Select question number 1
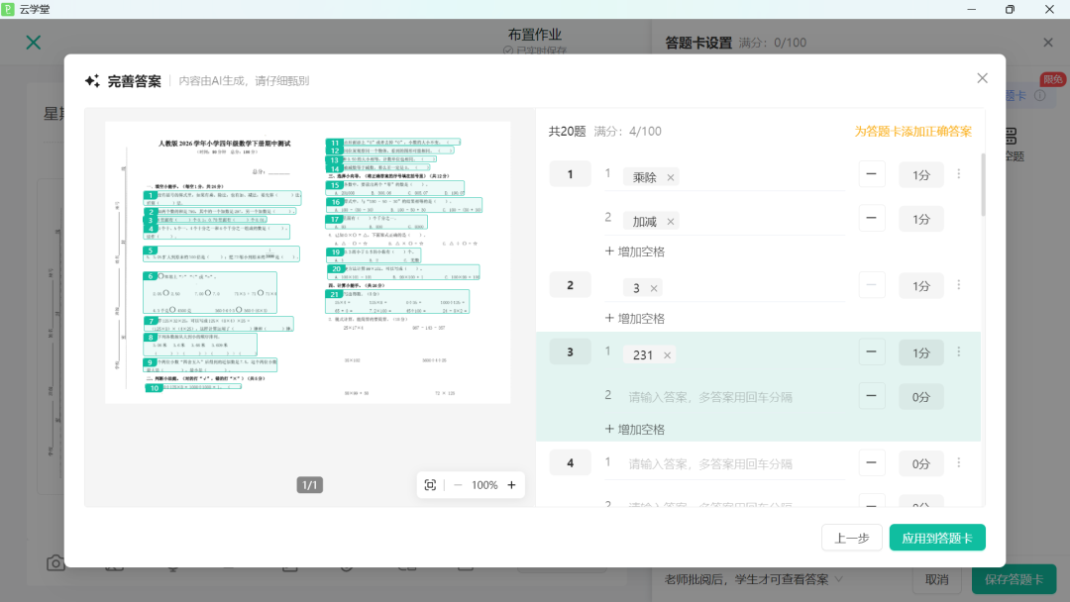Image resolution: width=1070 pixels, height=602 pixels. point(571,174)
